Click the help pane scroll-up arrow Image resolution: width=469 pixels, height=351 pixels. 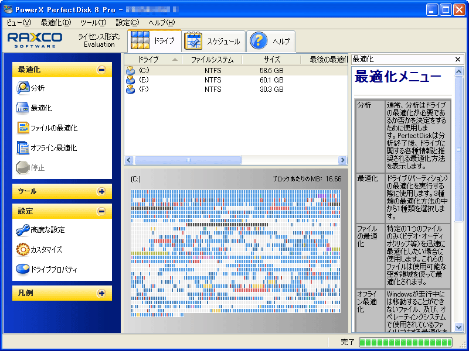coord(458,71)
